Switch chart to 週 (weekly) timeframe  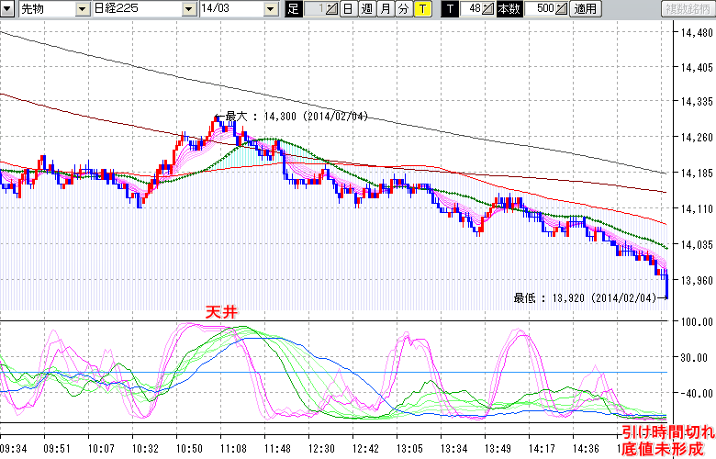[366, 9]
